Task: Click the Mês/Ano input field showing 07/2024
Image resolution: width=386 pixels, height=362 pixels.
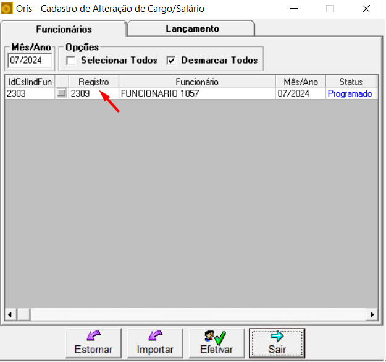Action: click(30, 61)
